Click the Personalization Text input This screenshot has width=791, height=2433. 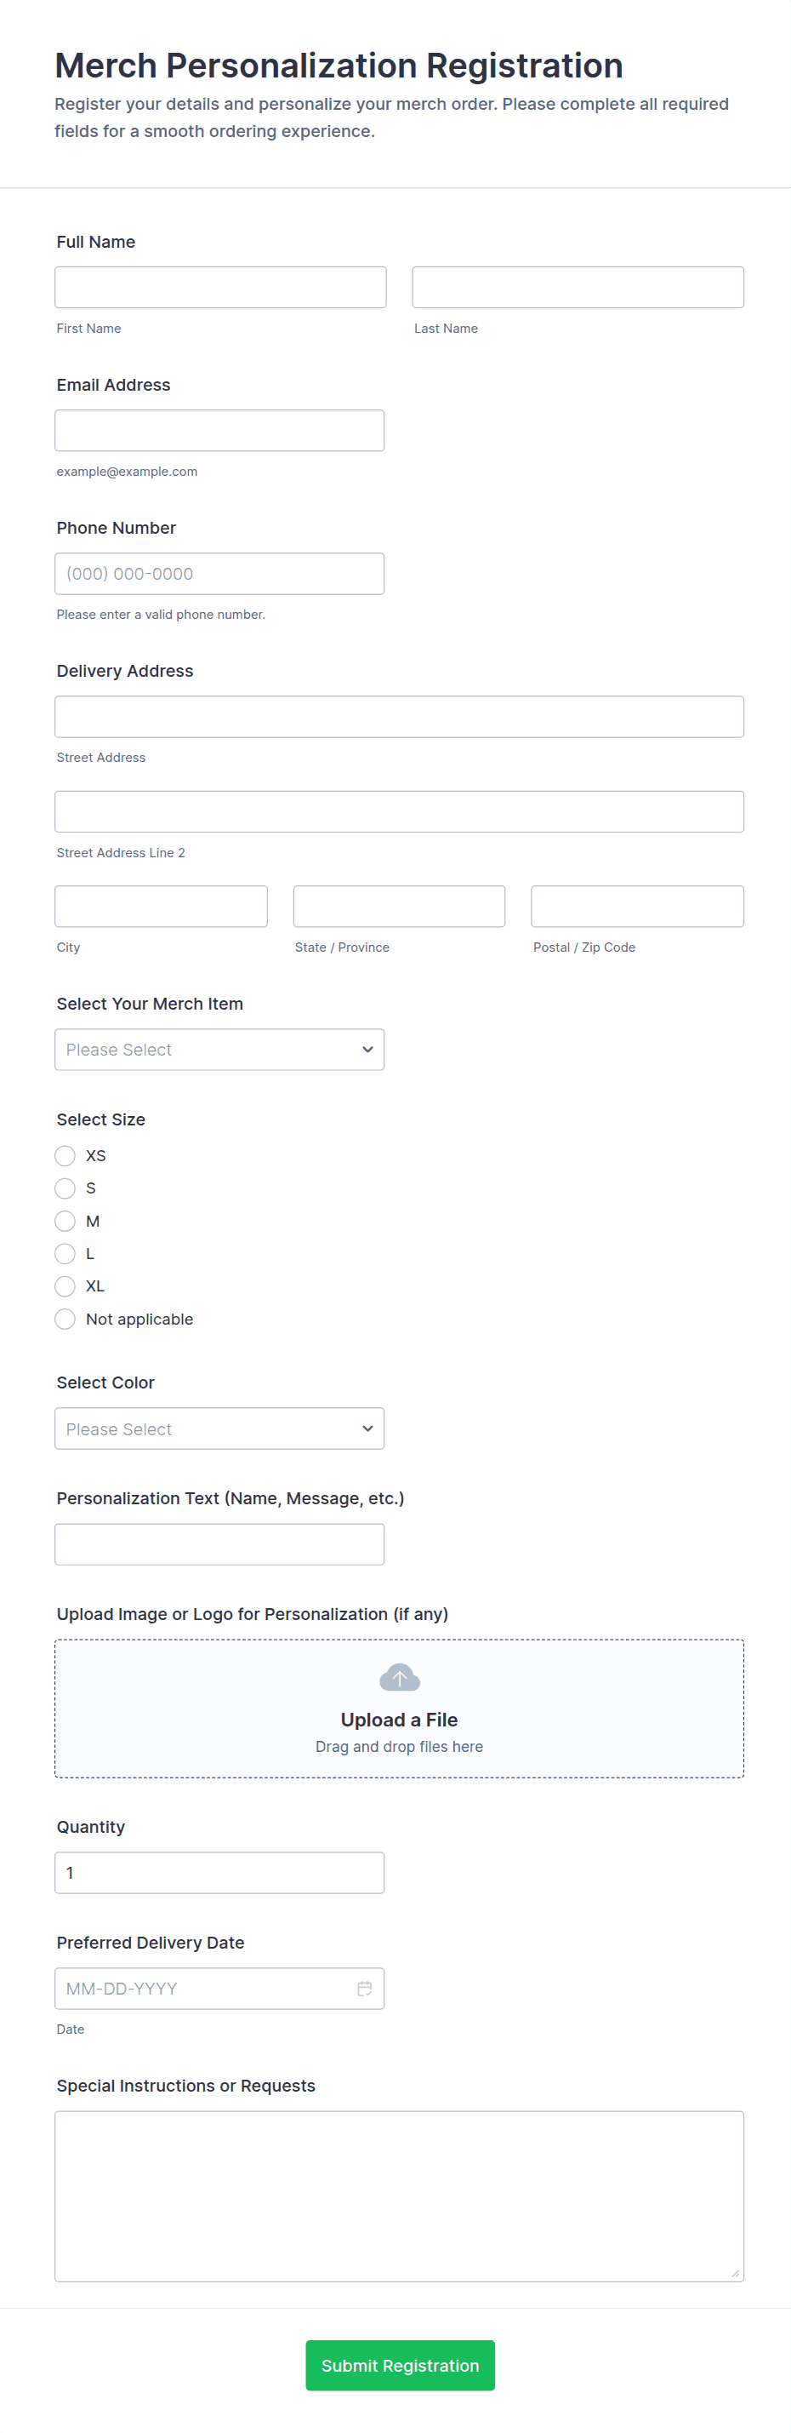(219, 1544)
